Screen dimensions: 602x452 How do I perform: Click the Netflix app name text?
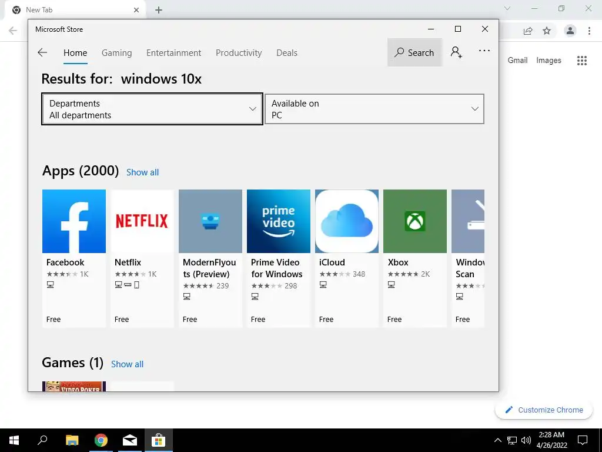tap(128, 262)
